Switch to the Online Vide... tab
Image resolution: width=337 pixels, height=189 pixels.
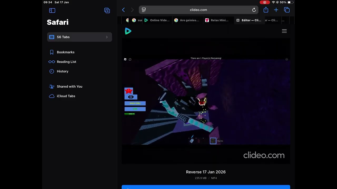click(x=157, y=20)
